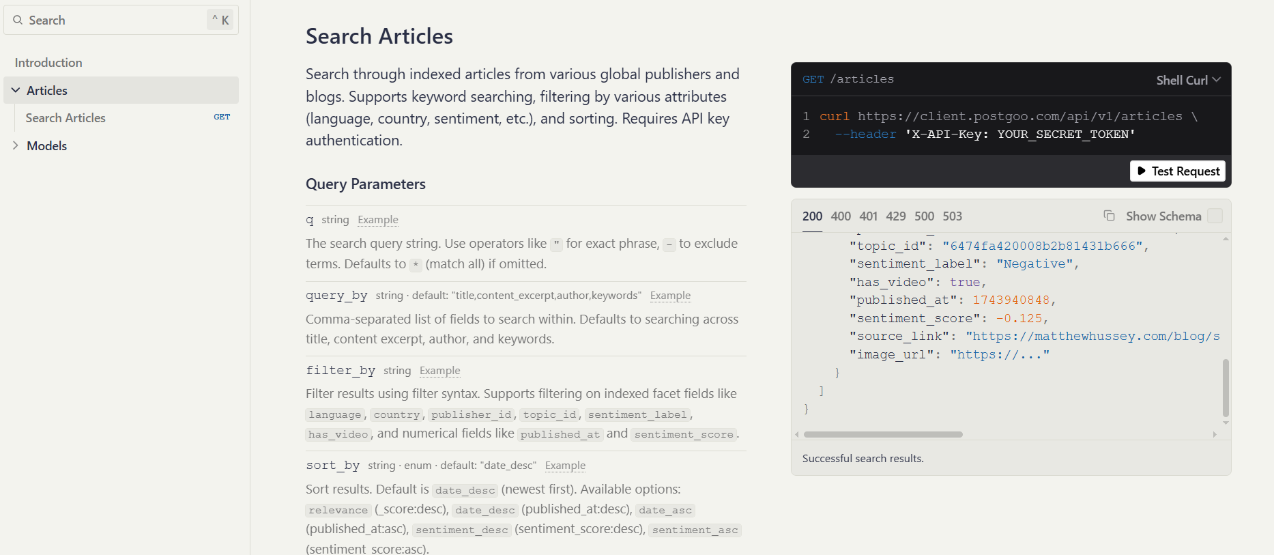Viewport: 1274px width, 555px height.
Task: Switch to the 401 response tab
Action: point(868,216)
